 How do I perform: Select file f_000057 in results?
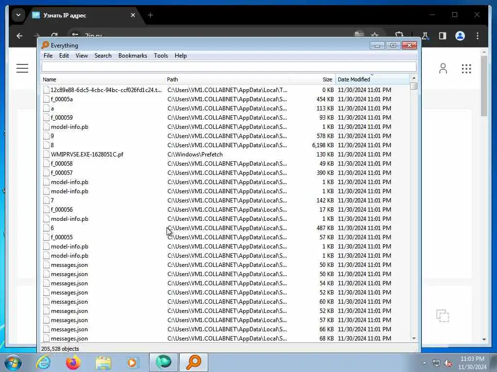(62, 173)
